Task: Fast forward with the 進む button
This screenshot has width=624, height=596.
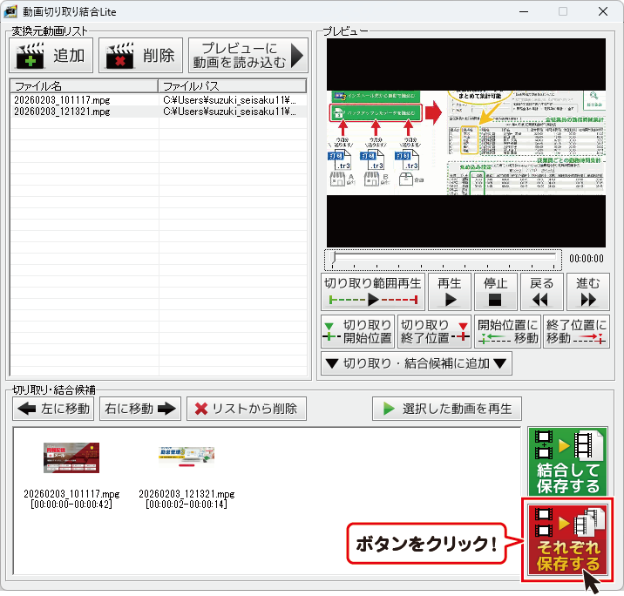Action: point(587,292)
